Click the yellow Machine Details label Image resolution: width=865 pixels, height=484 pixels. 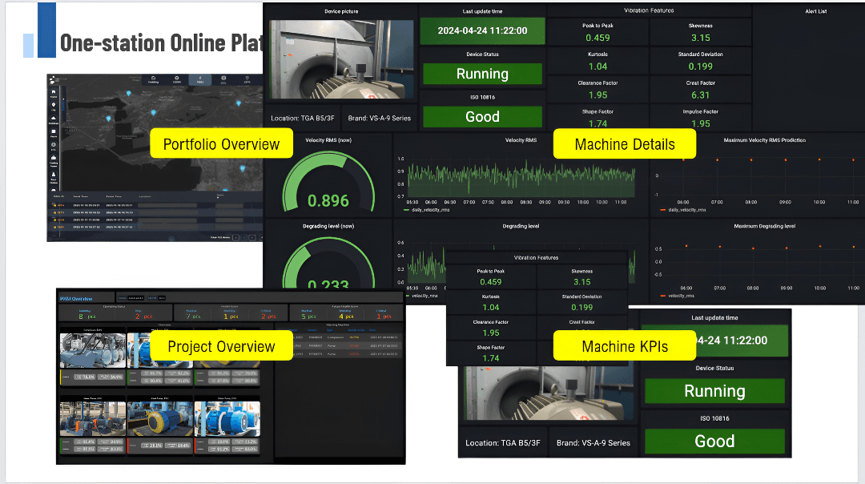624,144
